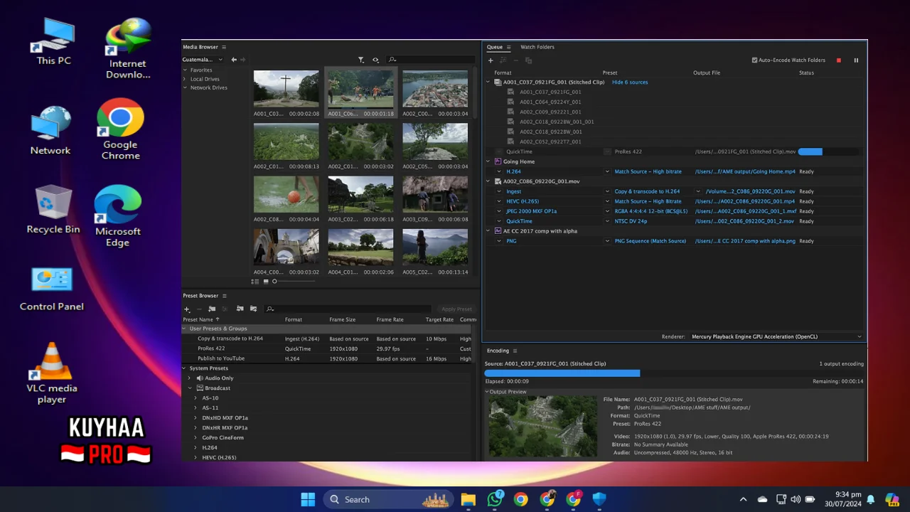Click File Explorer in the taskbar

click(x=468, y=499)
